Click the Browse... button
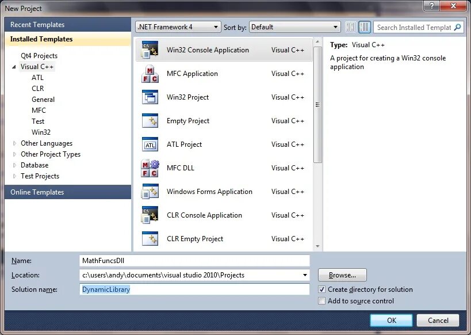The width and height of the screenshot is (471, 335). (x=342, y=275)
